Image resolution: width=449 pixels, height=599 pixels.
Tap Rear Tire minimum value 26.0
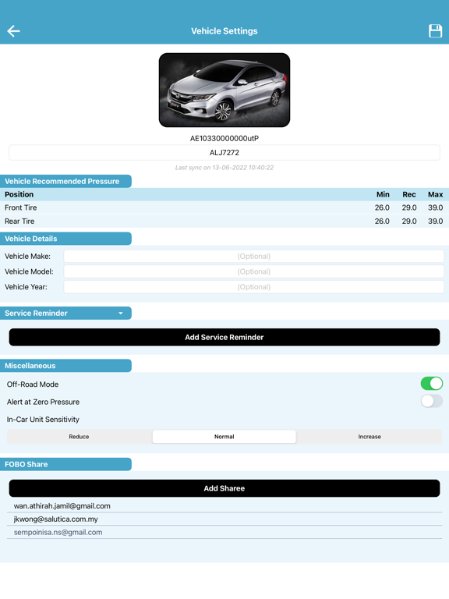coord(382,222)
